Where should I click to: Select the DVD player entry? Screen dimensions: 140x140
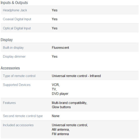60,94
